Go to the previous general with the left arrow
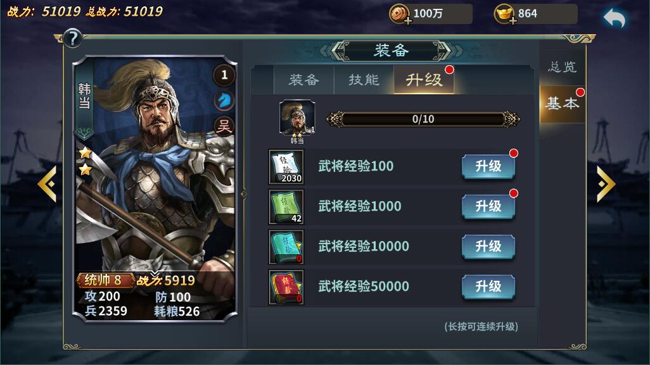The image size is (650, 365). pos(47,183)
